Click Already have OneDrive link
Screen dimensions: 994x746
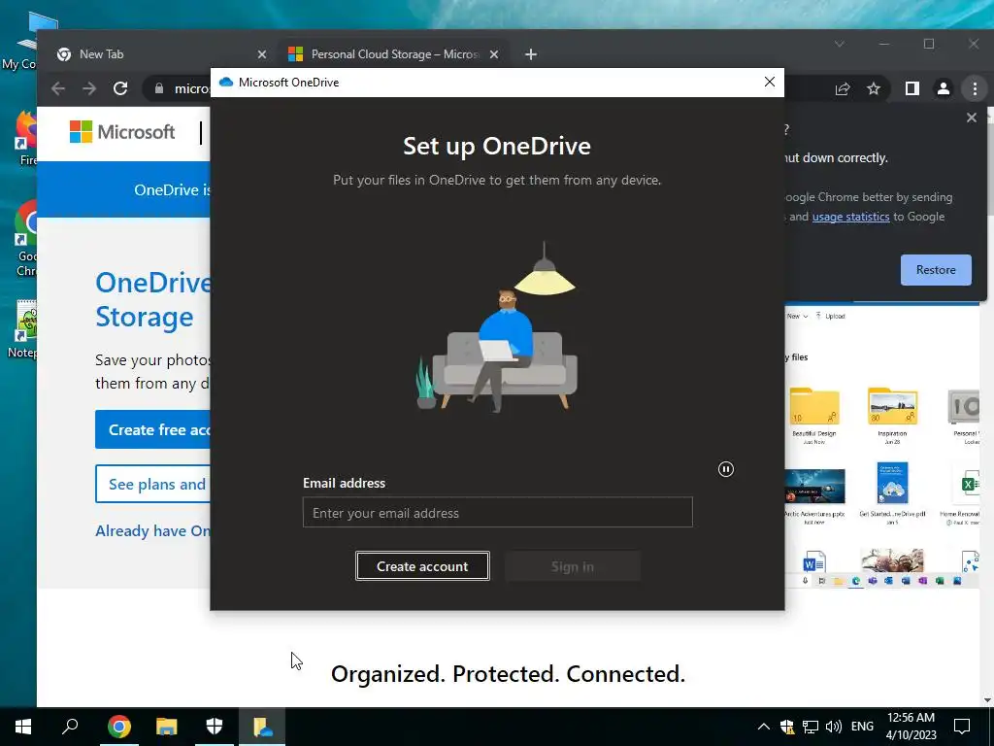click(x=152, y=531)
